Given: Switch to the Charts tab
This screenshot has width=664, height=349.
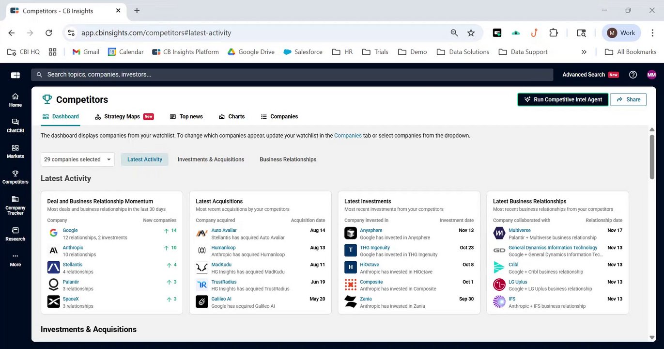Looking at the screenshot, I should pos(232,117).
